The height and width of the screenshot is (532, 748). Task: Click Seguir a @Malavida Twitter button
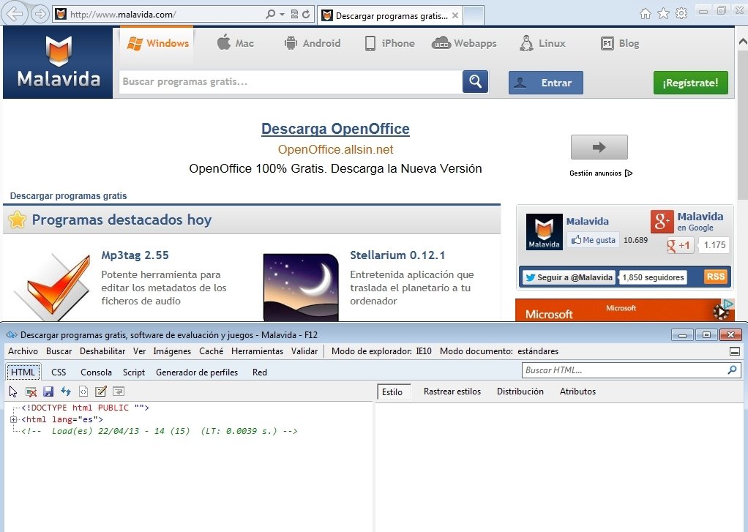coord(569,277)
